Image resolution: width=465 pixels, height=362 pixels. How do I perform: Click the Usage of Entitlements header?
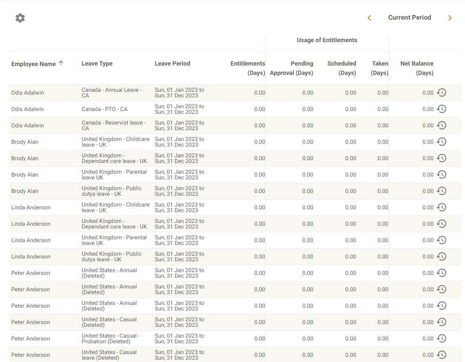coord(327,40)
